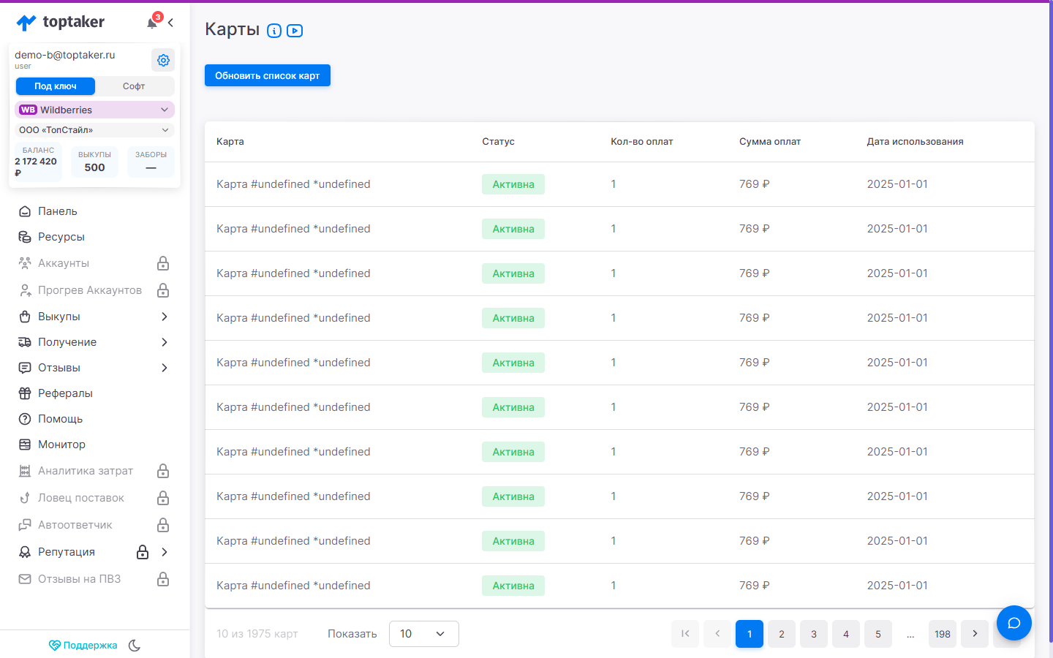Open the rows per page dropdown

click(x=424, y=634)
